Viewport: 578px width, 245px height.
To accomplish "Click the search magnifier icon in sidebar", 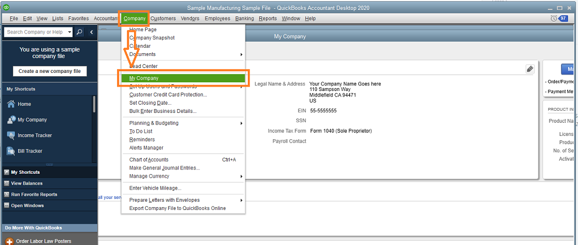I will click(x=80, y=32).
